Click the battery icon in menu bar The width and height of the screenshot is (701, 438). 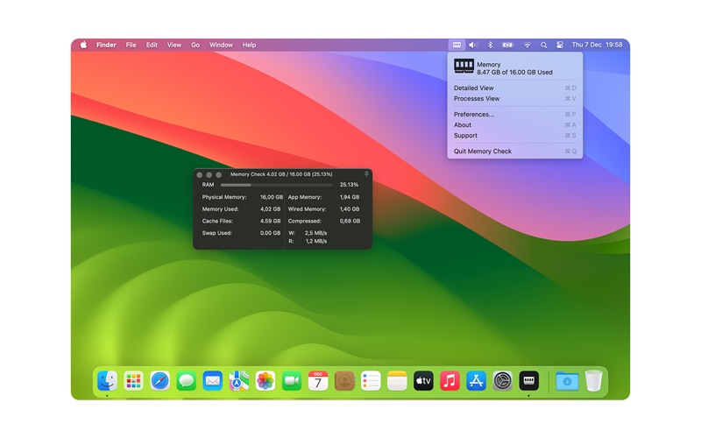pos(508,45)
